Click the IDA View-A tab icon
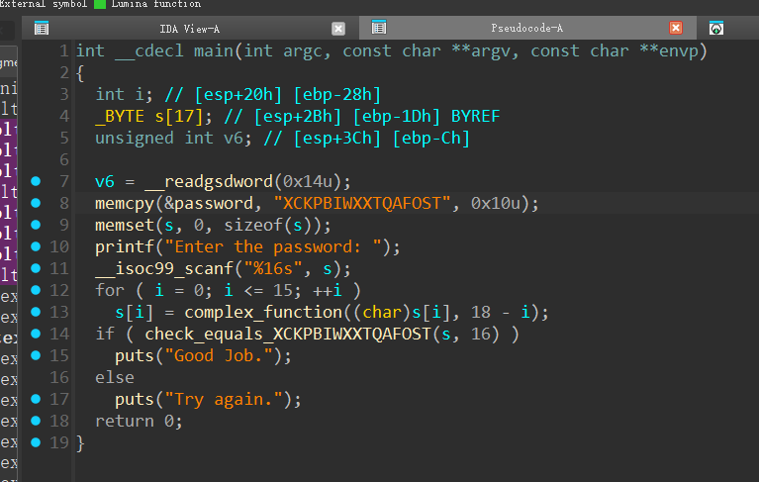Screen dimensions: 759x482 coord(42,29)
